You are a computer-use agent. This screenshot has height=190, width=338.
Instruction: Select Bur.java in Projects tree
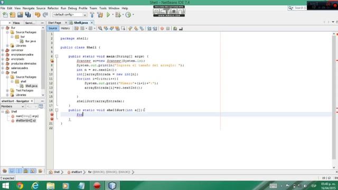[x=31, y=41]
